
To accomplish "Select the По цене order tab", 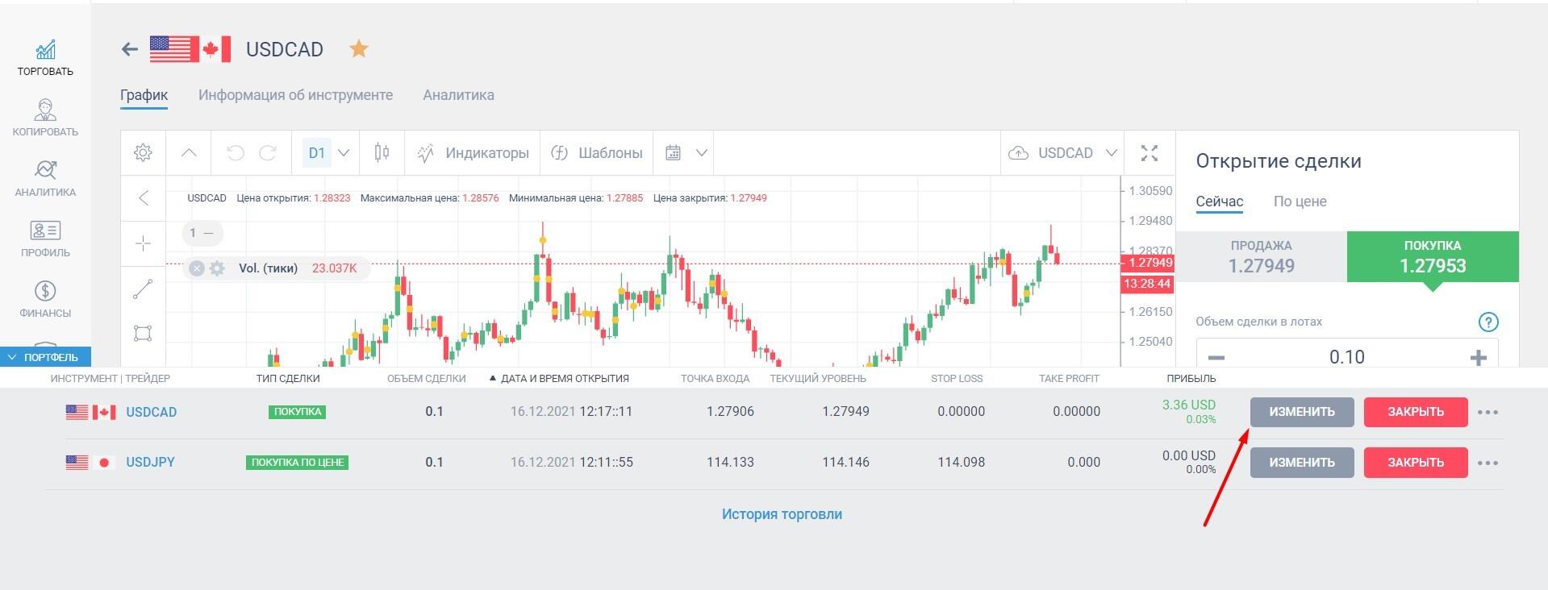I will click(1300, 202).
